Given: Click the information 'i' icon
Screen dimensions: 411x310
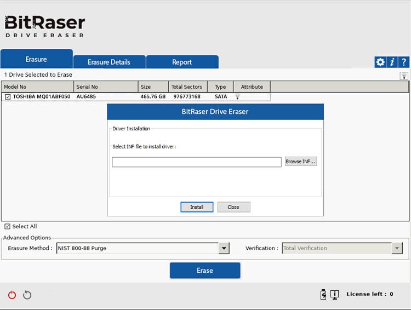Looking at the screenshot, I should pos(392,62).
